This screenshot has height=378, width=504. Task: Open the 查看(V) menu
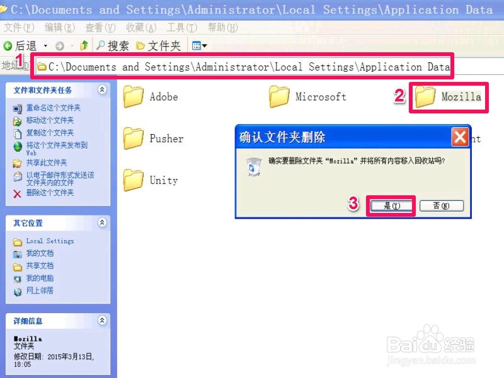[x=100, y=28]
